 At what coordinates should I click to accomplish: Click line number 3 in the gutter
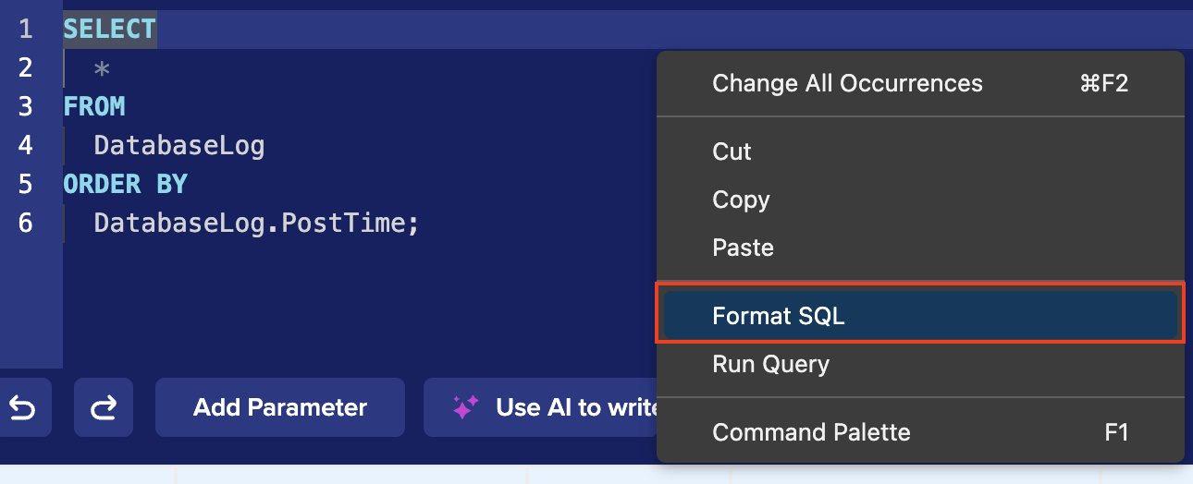tap(25, 106)
